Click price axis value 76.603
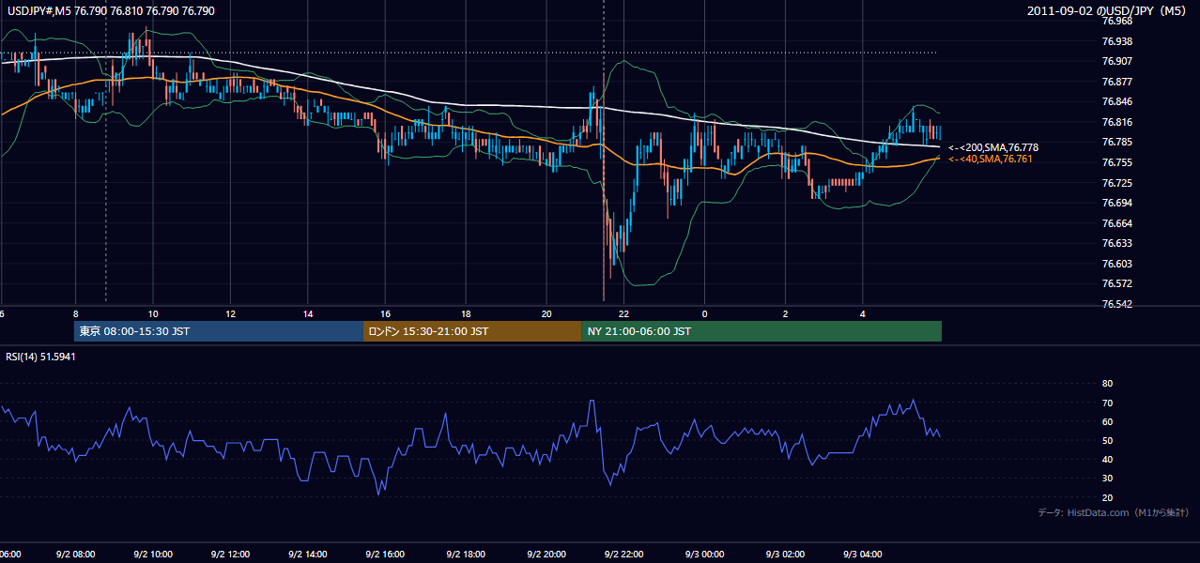The width and height of the screenshot is (1200, 563). tap(1116, 264)
